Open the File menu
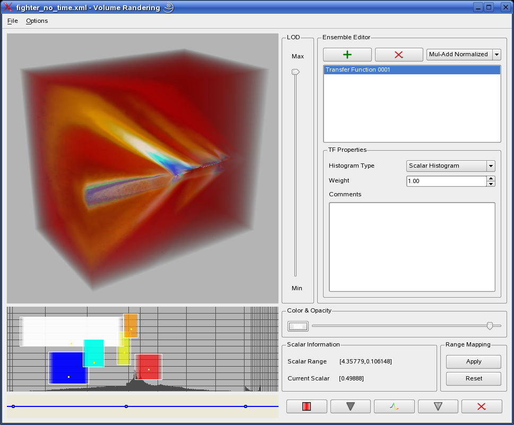 pyautogui.click(x=12, y=21)
